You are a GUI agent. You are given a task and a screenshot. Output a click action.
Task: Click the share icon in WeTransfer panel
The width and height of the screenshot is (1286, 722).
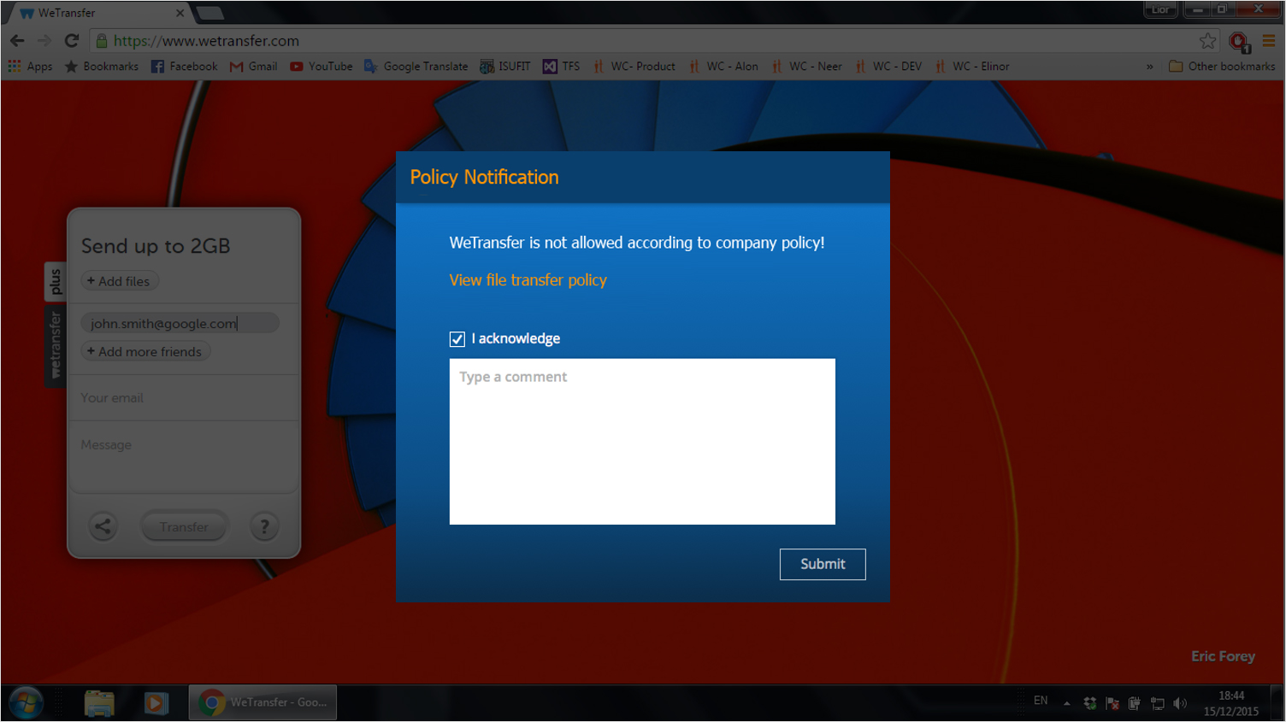click(103, 526)
